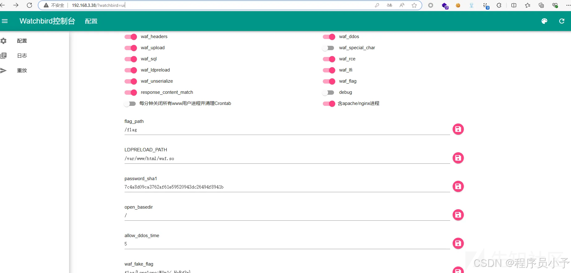Click the read aloud icon in the address bar
The width and height of the screenshot is (571, 273).
click(x=402, y=5)
